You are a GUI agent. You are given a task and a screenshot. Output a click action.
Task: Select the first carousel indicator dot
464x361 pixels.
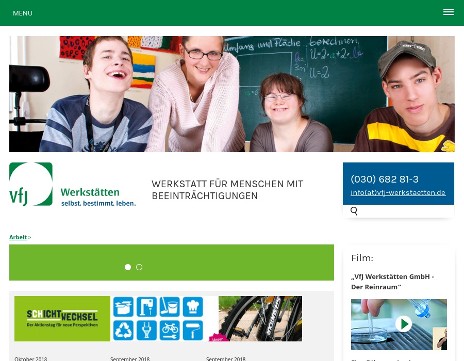tap(128, 267)
